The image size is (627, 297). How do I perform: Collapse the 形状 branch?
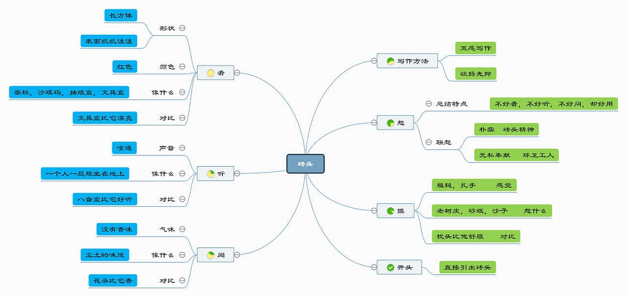coord(182,28)
